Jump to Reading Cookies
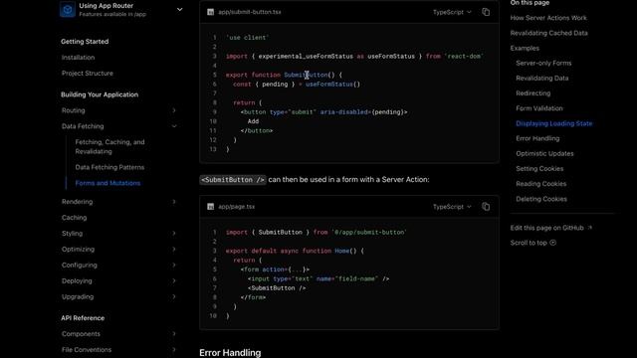The width and height of the screenshot is (637, 358). tap(540, 183)
